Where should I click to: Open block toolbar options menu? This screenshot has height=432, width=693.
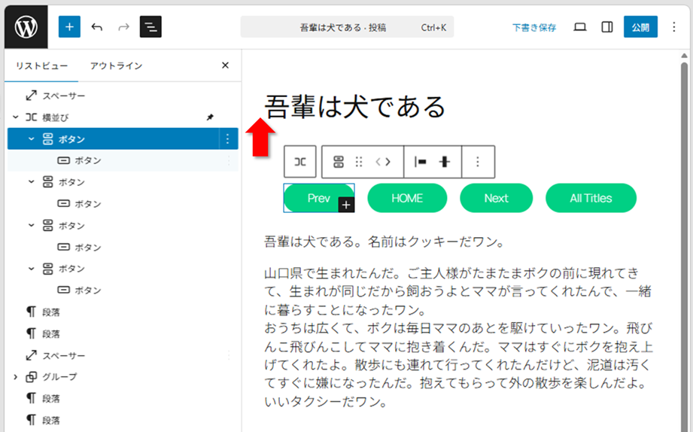[478, 162]
